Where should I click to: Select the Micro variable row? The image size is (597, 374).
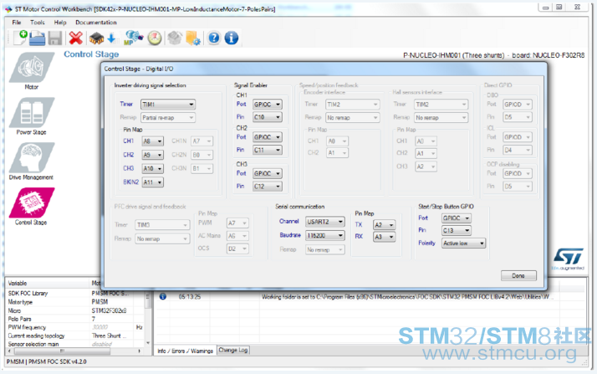75,310
